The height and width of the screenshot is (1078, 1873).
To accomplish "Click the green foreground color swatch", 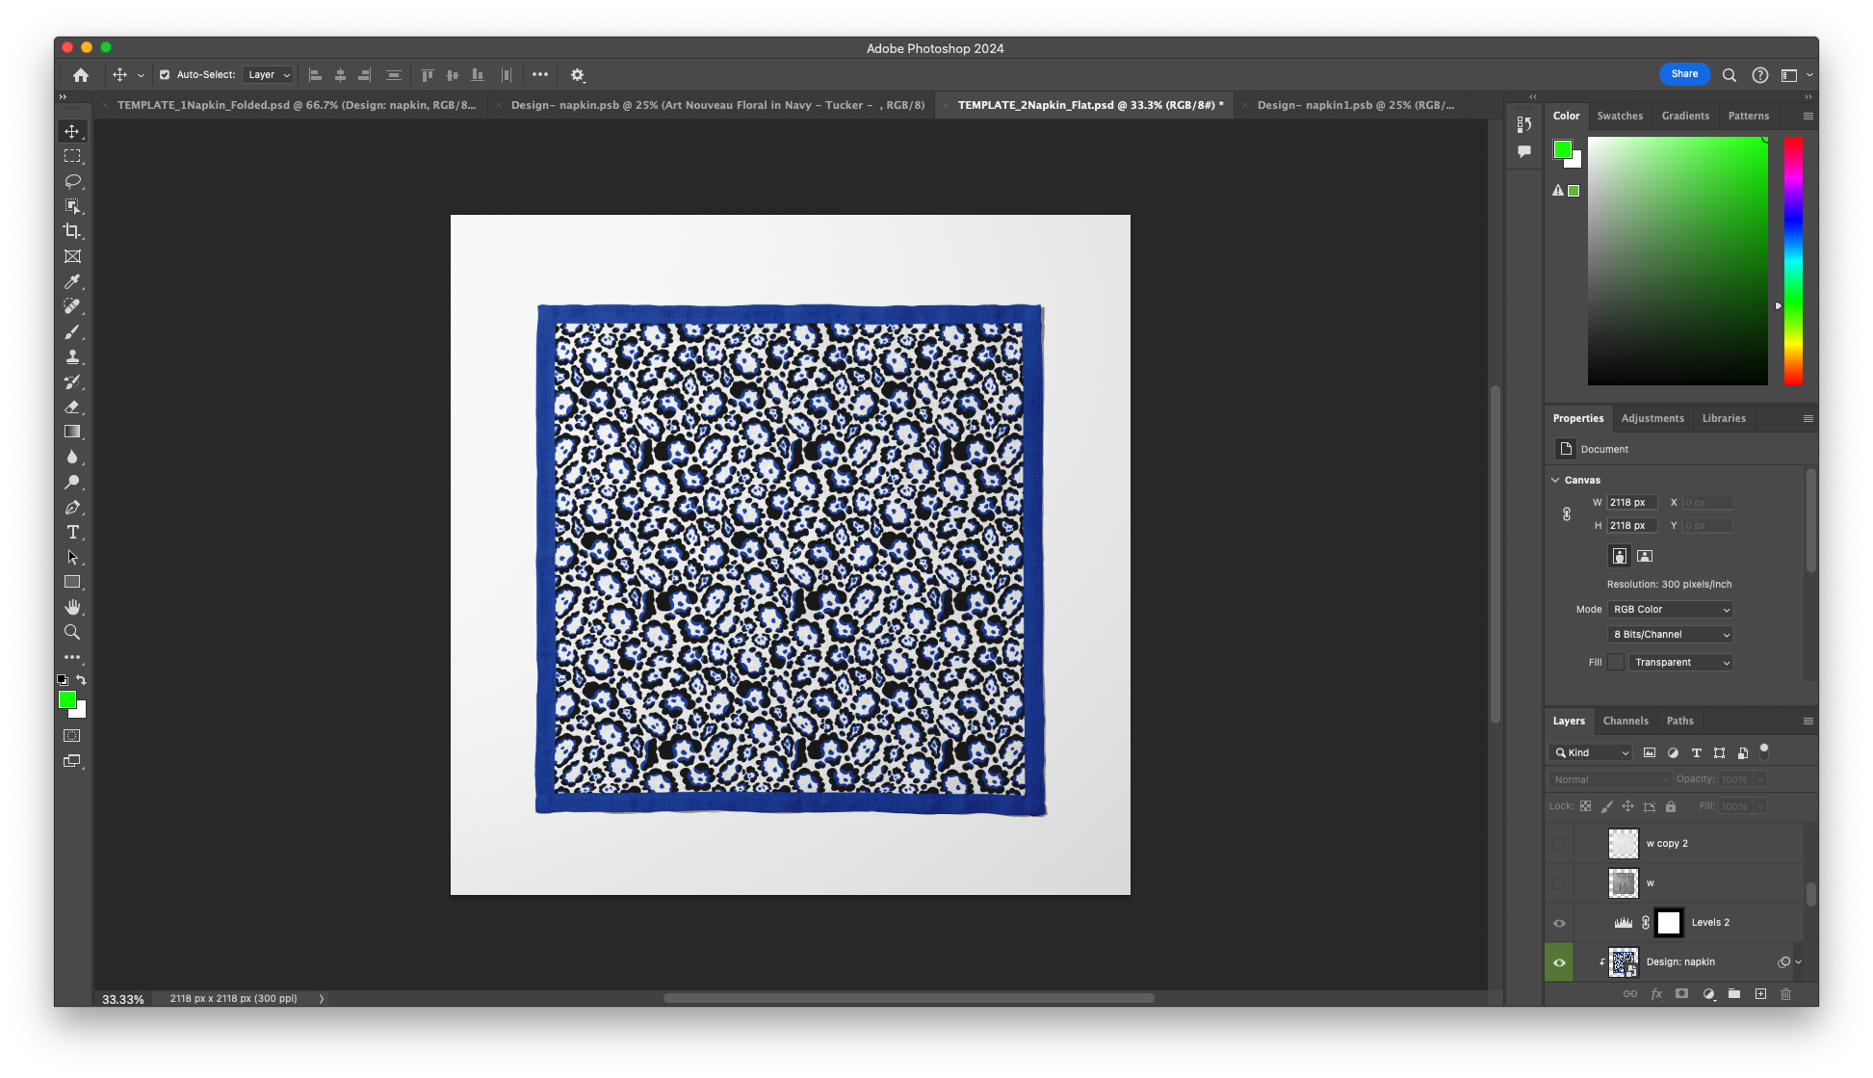I will click(67, 700).
